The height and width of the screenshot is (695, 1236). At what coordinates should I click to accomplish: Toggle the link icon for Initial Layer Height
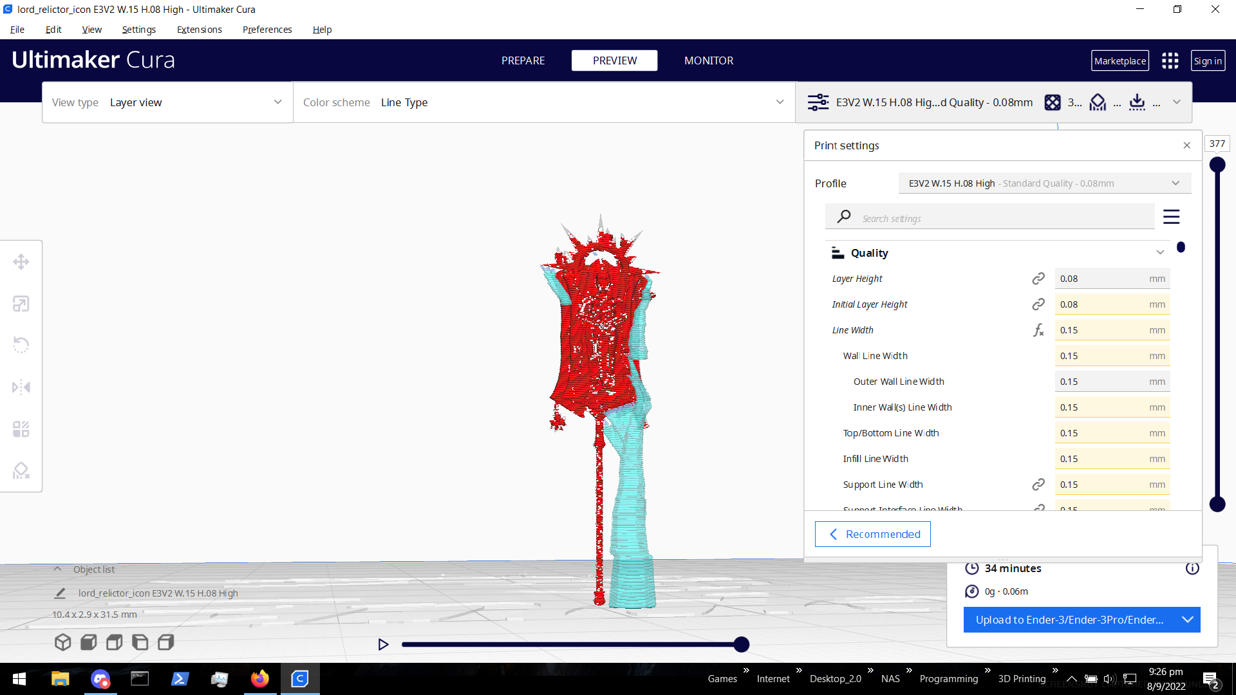[1038, 304]
